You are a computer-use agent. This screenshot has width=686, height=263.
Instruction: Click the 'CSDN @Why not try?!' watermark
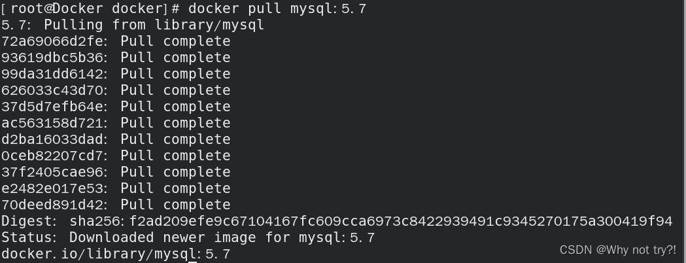click(x=617, y=250)
